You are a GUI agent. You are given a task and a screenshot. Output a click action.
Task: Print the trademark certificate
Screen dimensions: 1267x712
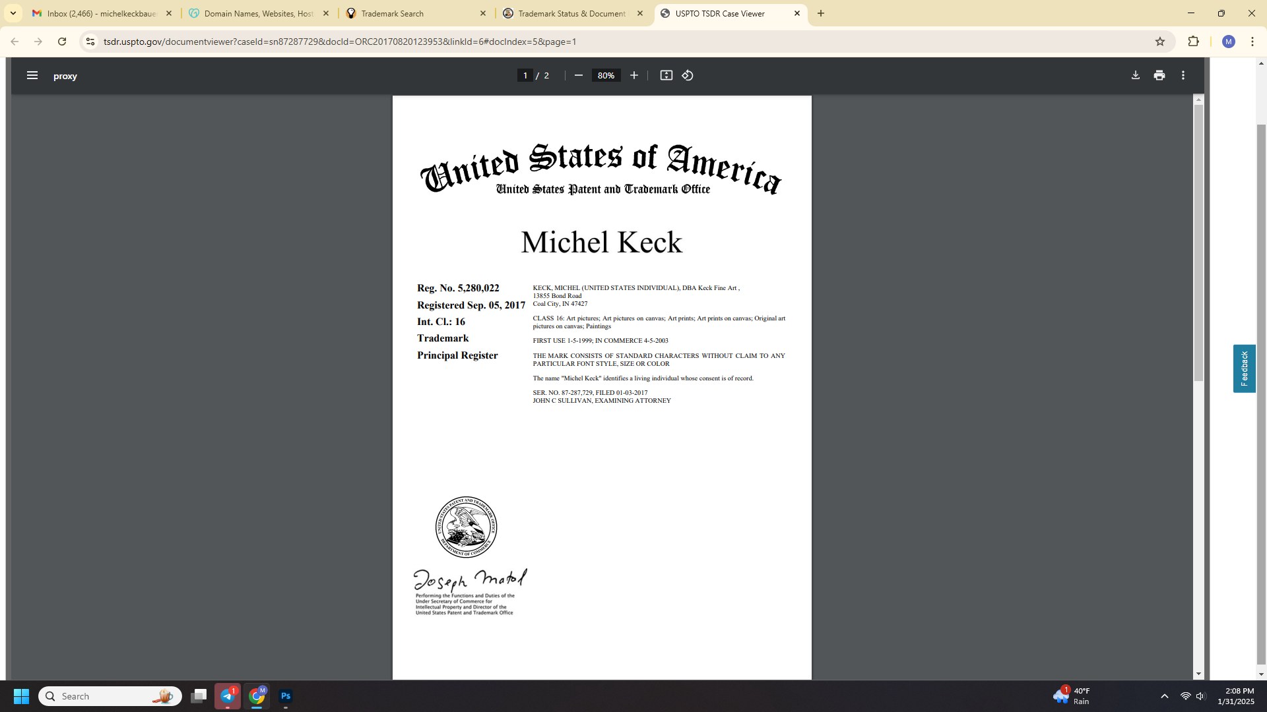coord(1159,75)
